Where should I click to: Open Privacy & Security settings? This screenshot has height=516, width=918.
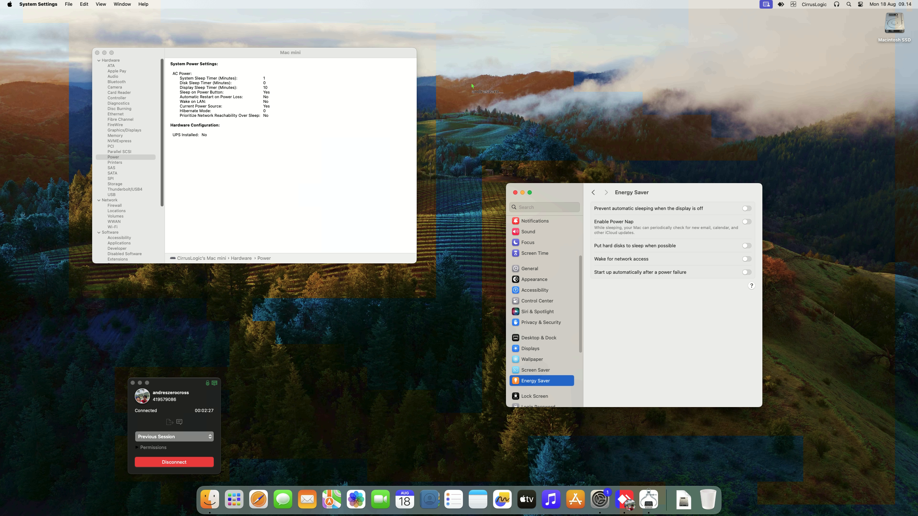pyautogui.click(x=540, y=322)
